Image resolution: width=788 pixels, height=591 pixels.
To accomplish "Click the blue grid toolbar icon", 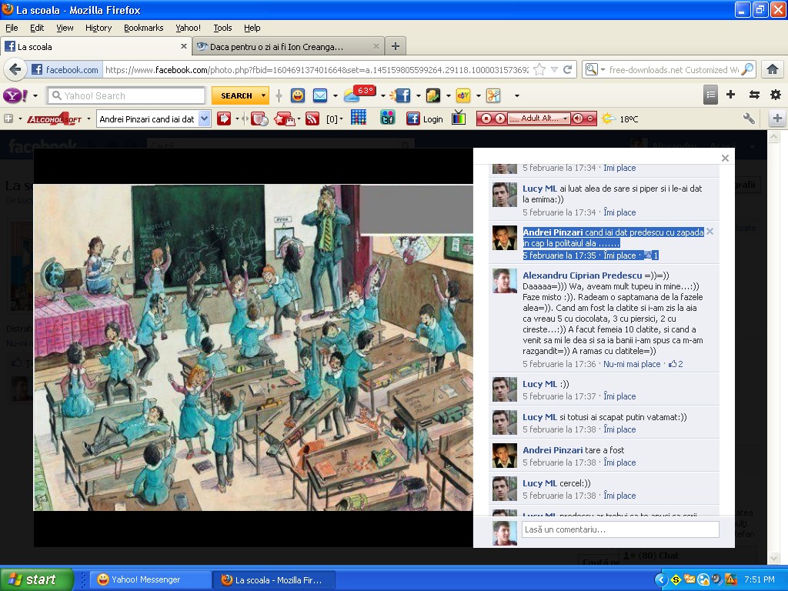I will tap(359, 118).
